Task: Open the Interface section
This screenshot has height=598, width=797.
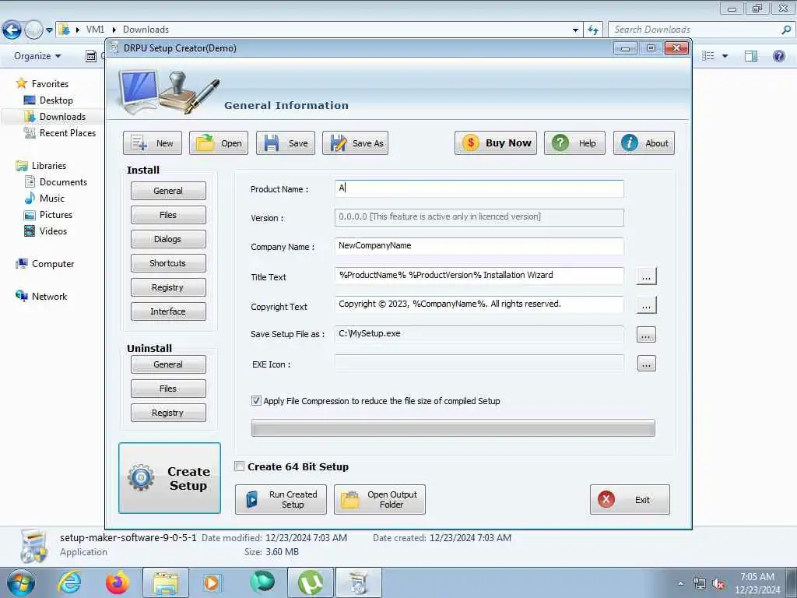Action: pos(168,311)
